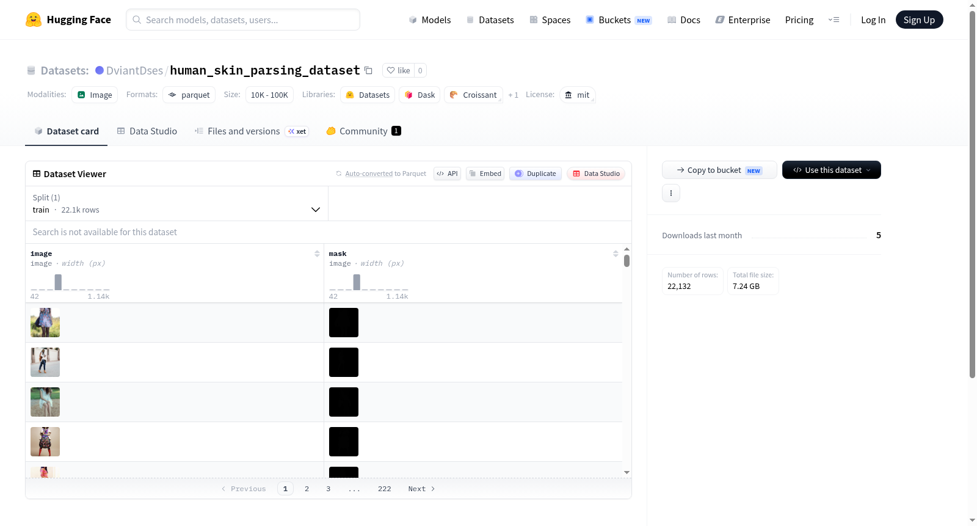Click the Embed button
This screenshot has height=526, width=977.
[485, 174]
